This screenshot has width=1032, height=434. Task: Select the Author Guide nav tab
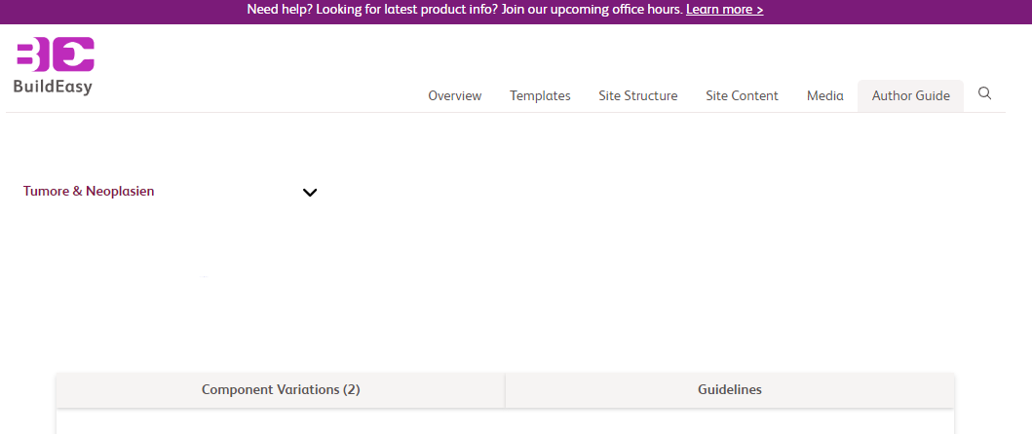point(911,96)
